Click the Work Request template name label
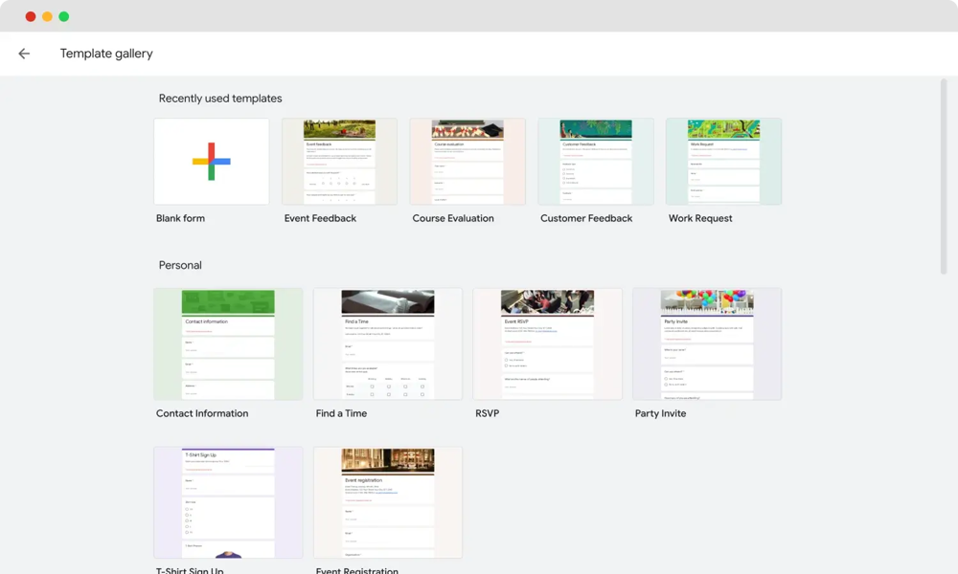This screenshot has height=574, width=958. click(x=698, y=218)
